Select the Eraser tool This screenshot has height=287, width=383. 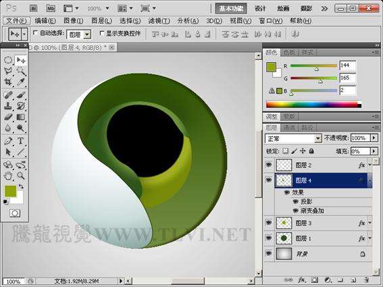pos(8,117)
